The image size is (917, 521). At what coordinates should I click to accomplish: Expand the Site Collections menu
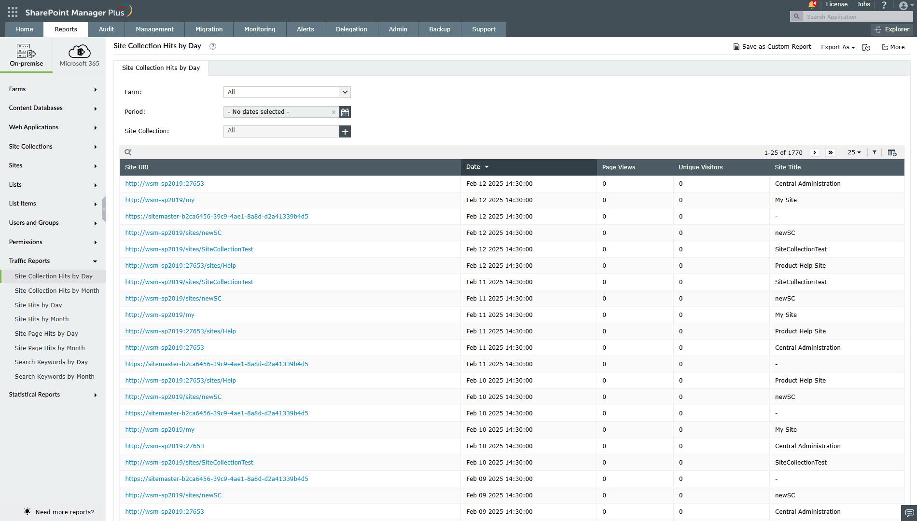tap(53, 147)
